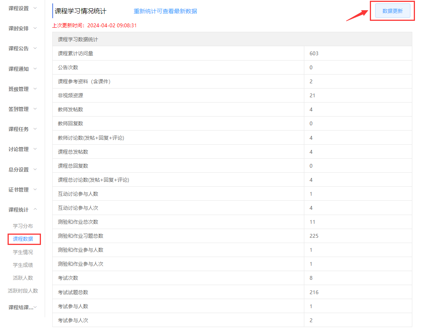Open the 签到管理 menu group
The width and height of the screenshot is (421, 332).
tap(23, 109)
